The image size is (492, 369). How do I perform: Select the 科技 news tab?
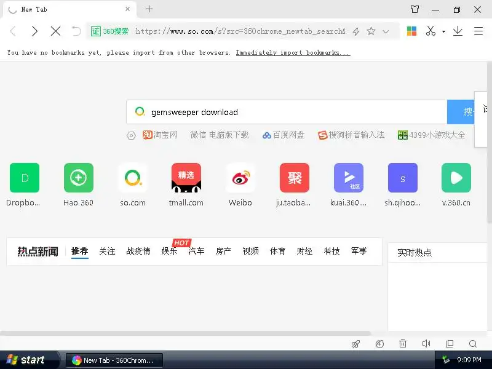click(331, 252)
